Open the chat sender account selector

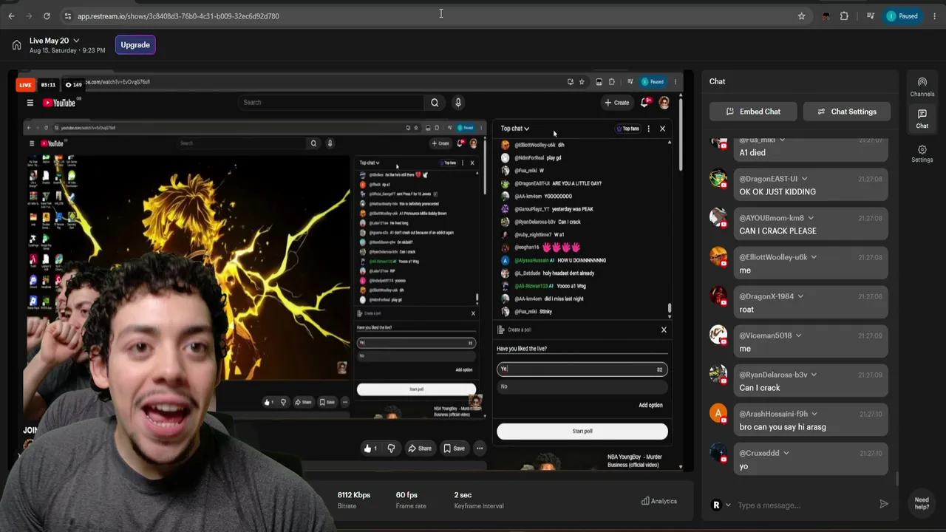721,505
